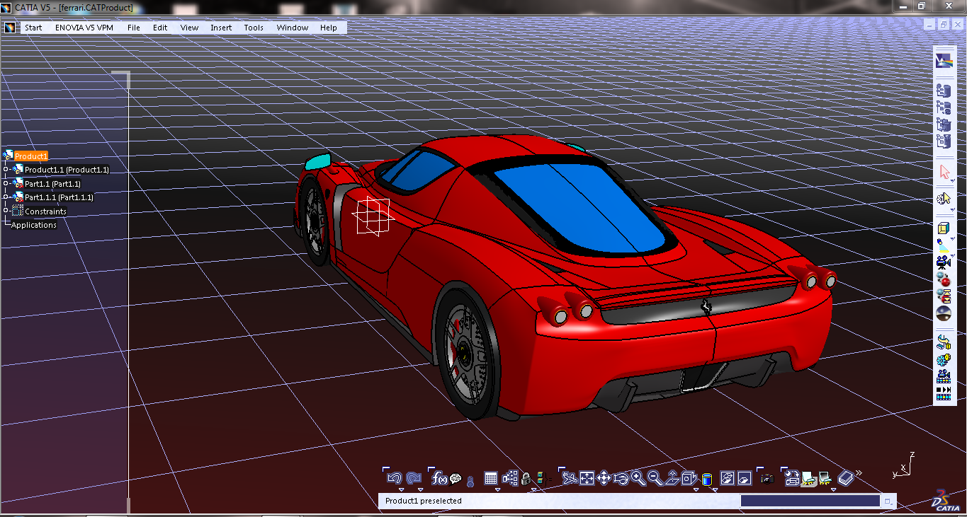
Task: Click the Normal View icon
Action: [x=673, y=479]
